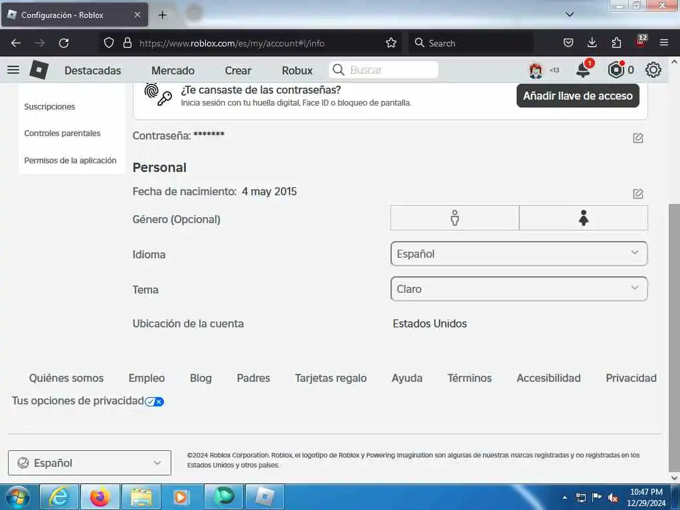Open the Idioma dropdown set to Español
Viewport: 680px width, 510px height.
click(519, 254)
